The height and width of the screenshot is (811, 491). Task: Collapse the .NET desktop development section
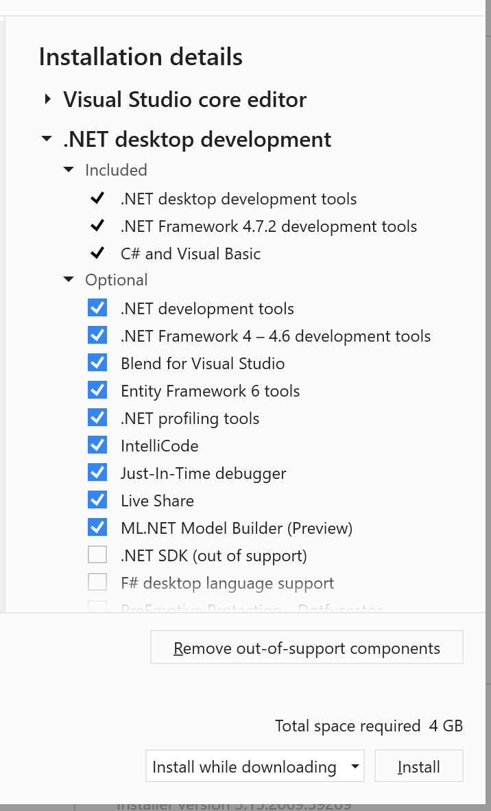[47, 139]
